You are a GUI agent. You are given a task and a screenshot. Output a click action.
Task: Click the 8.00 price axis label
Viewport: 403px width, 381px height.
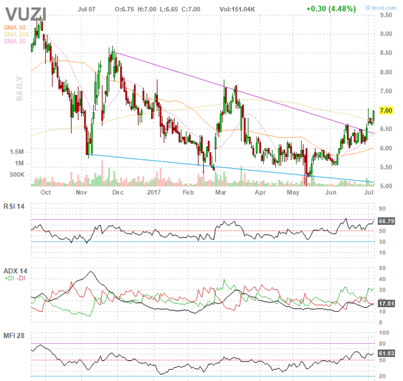(386, 72)
